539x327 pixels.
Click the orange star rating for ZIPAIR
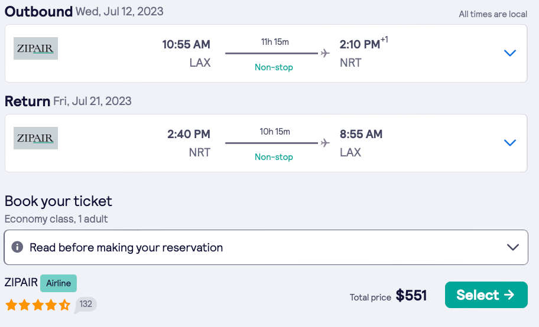(x=38, y=305)
